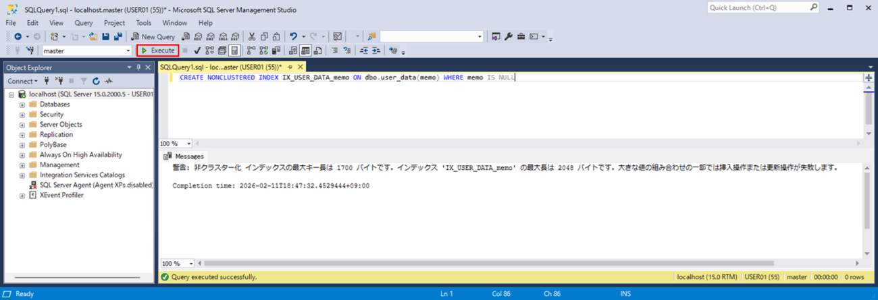Viewport: 878px width, 300px height.
Task: Expand the Server Objects node
Action: [x=22, y=125]
